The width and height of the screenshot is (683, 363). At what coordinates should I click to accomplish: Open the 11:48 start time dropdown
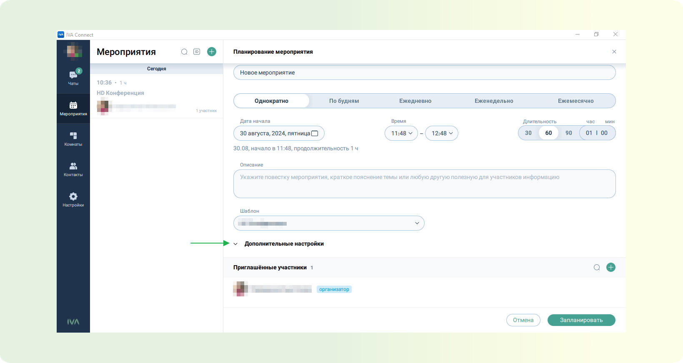click(x=401, y=133)
